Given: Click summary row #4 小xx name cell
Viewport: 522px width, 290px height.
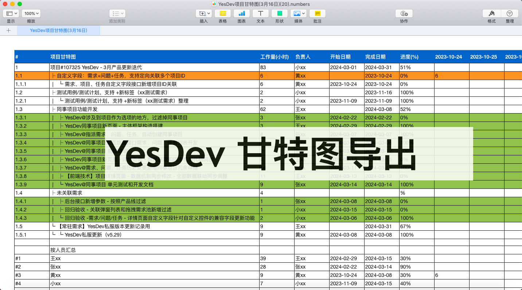Looking at the screenshot, I should tap(154, 283).
